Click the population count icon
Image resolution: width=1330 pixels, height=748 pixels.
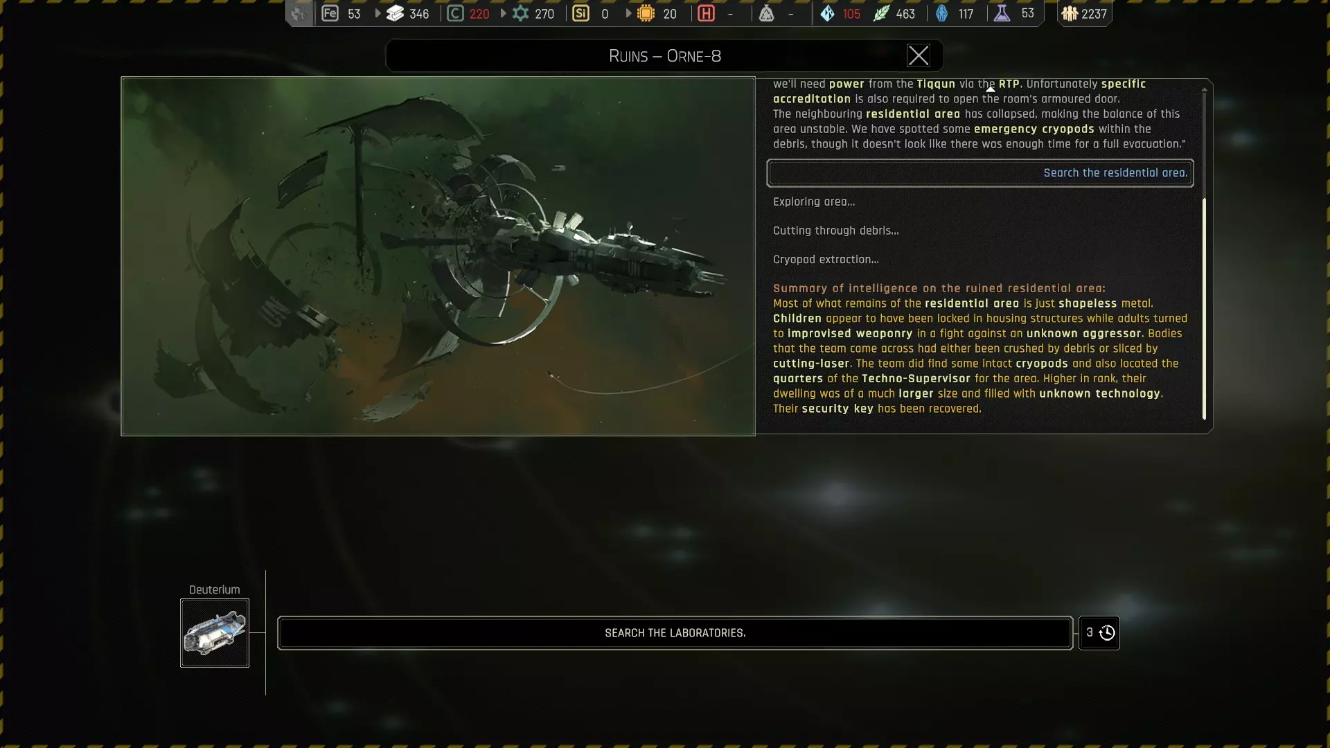pyautogui.click(x=1070, y=13)
